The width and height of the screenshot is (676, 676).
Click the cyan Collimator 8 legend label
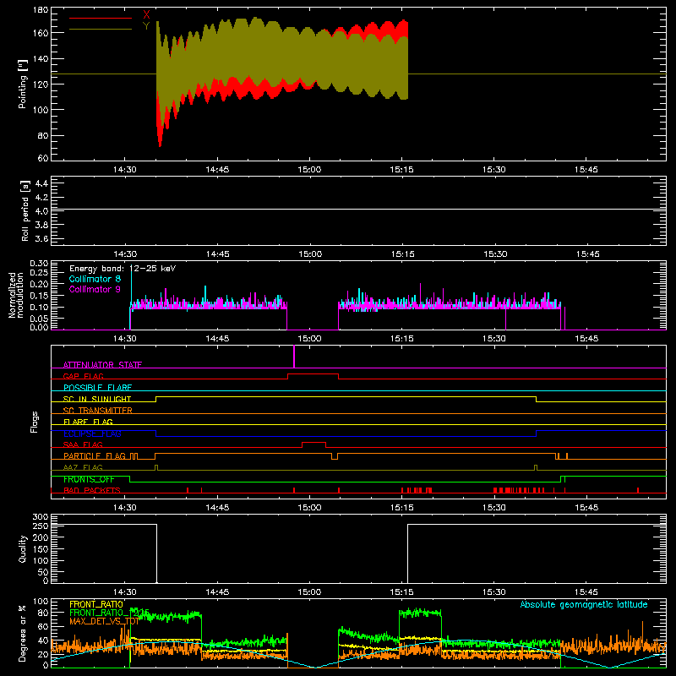point(95,279)
